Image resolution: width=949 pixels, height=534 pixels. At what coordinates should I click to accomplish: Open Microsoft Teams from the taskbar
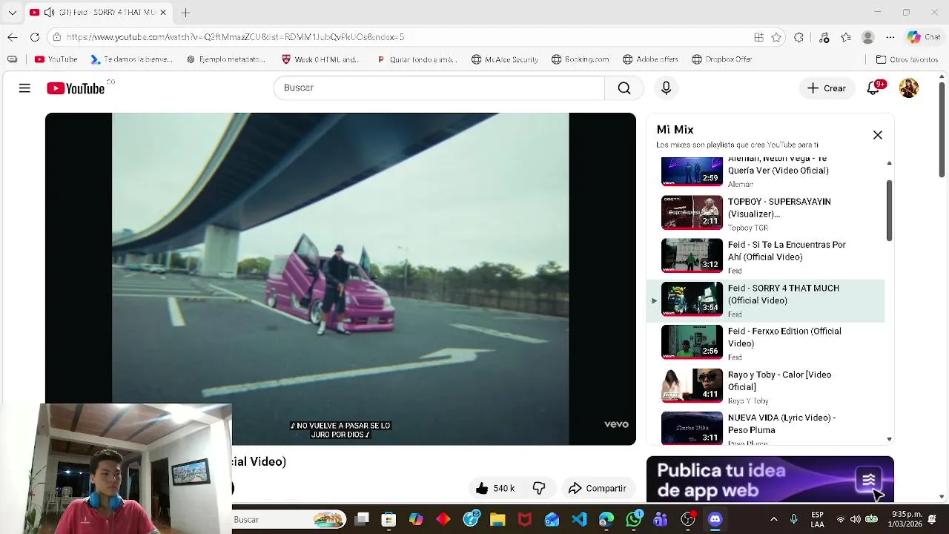(x=661, y=519)
